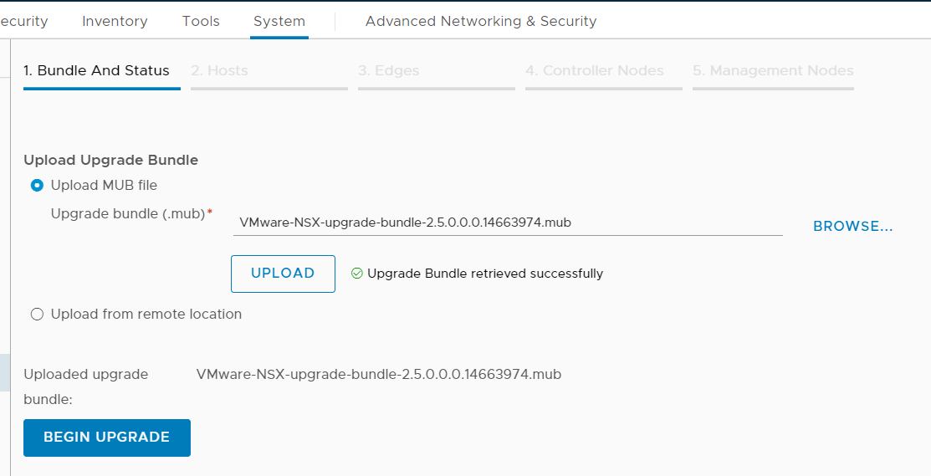This screenshot has height=476, width=931.
Task: Click the BROWSE... link for bundle file
Action: tap(852, 227)
